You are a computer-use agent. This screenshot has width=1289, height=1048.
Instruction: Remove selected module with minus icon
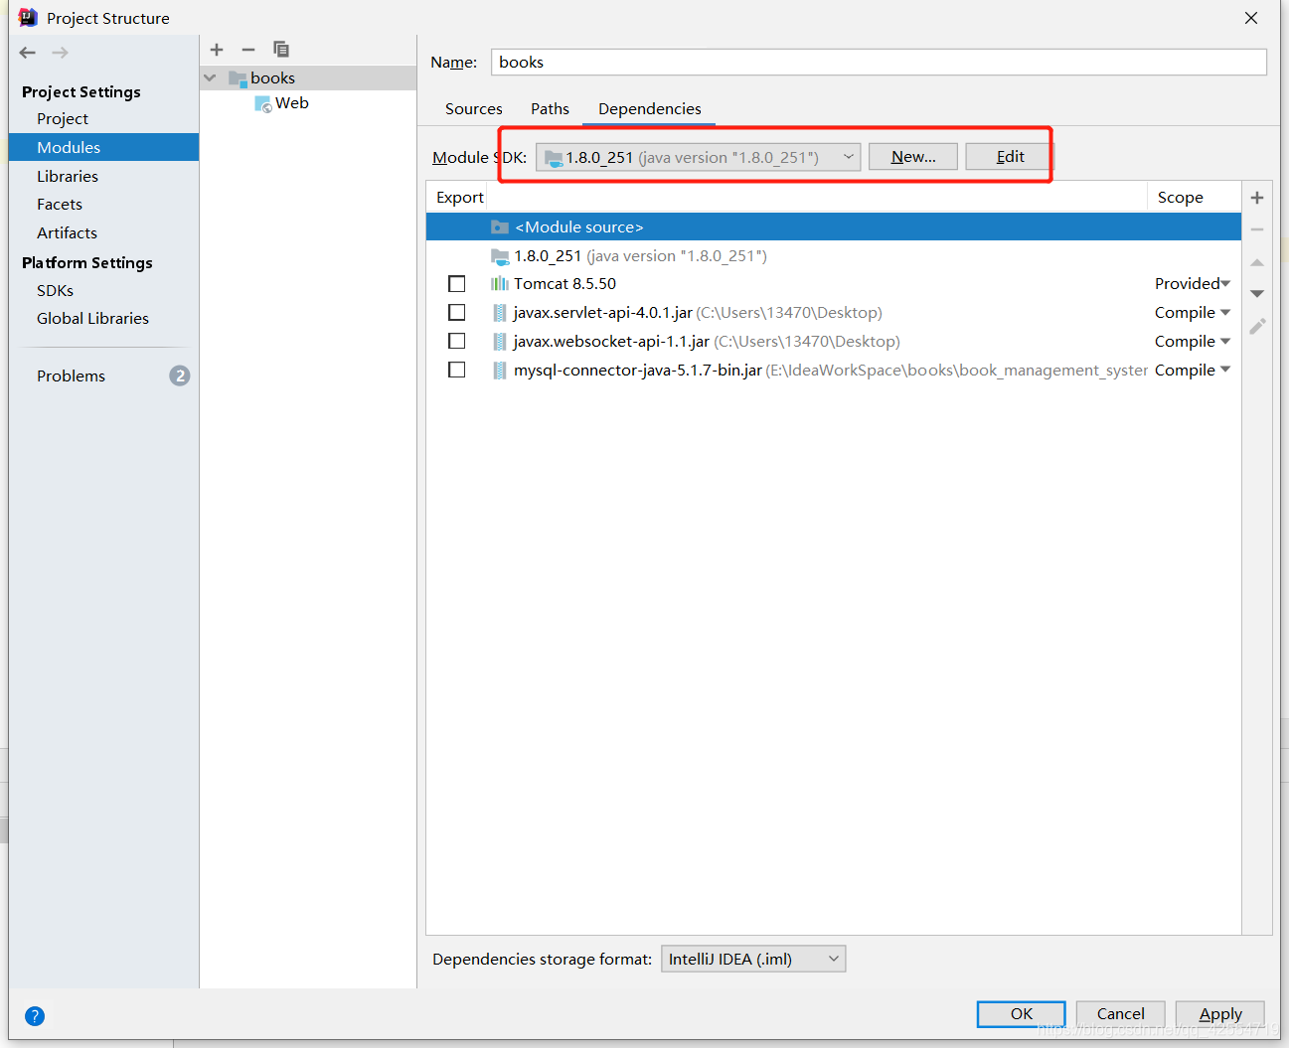248,49
